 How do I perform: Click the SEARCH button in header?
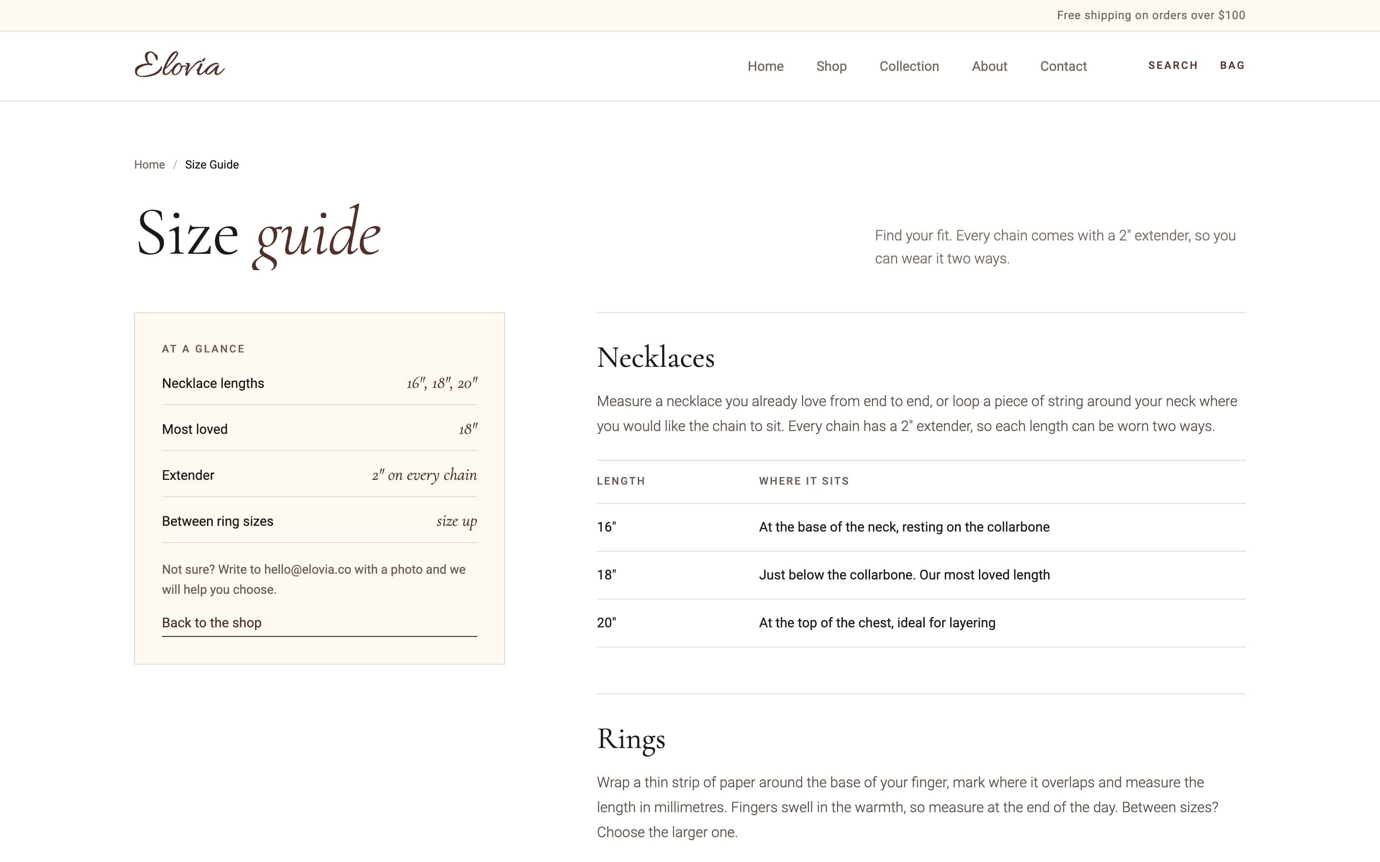click(1173, 66)
